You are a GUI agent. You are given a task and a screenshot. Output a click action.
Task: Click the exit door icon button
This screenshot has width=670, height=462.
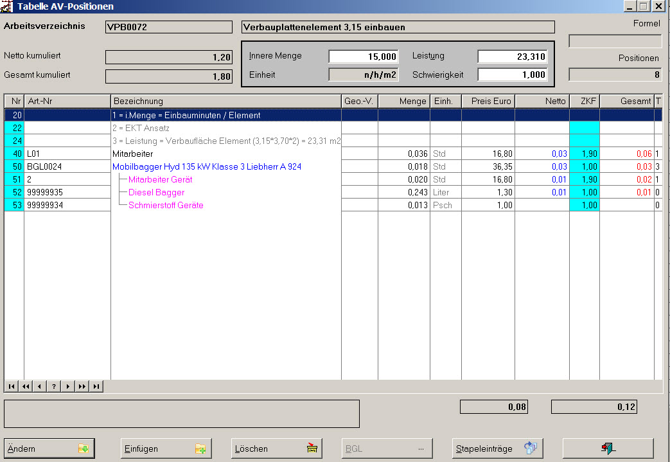click(608, 449)
